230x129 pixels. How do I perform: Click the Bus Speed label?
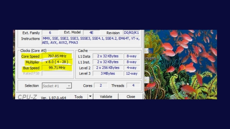[x=31, y=68]
